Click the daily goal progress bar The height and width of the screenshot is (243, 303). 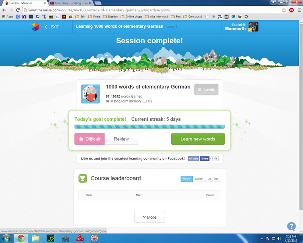coord(149,127)
